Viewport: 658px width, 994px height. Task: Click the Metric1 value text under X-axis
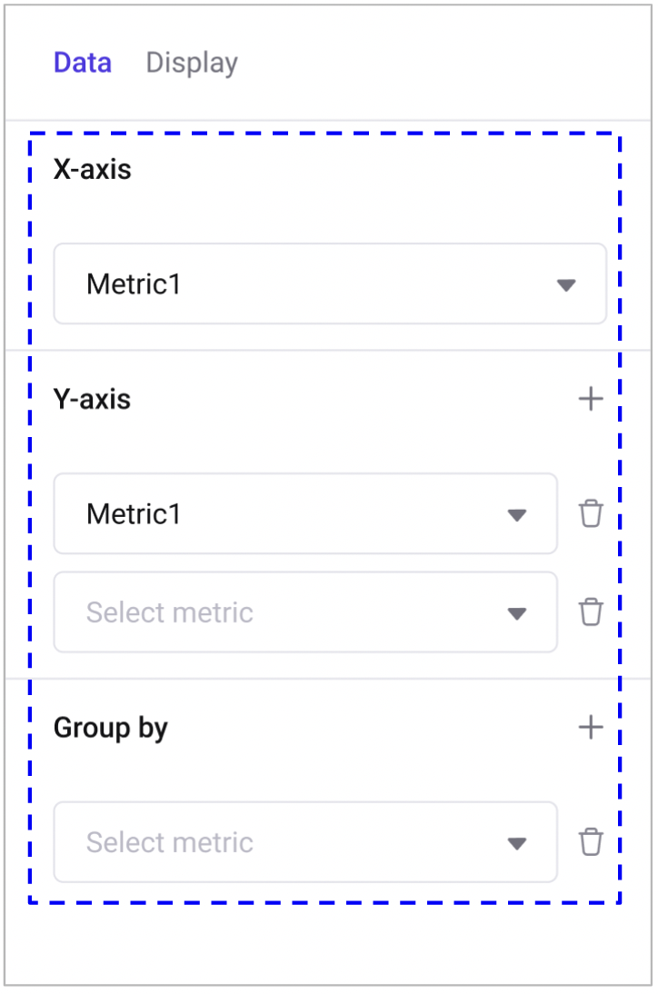pyautogui.click(x=134, y=284)
